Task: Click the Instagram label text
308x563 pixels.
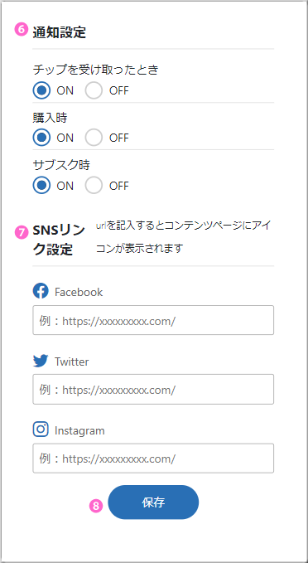Action: [79, 430]
